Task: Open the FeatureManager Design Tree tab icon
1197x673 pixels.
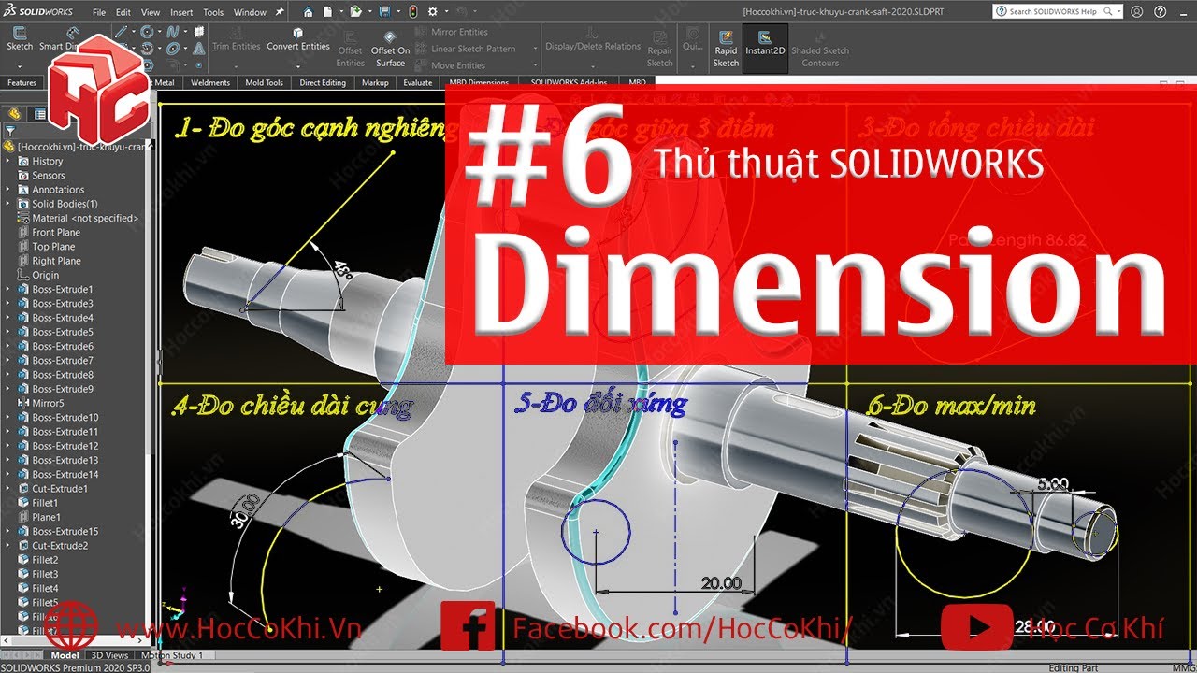Action: 14,114
